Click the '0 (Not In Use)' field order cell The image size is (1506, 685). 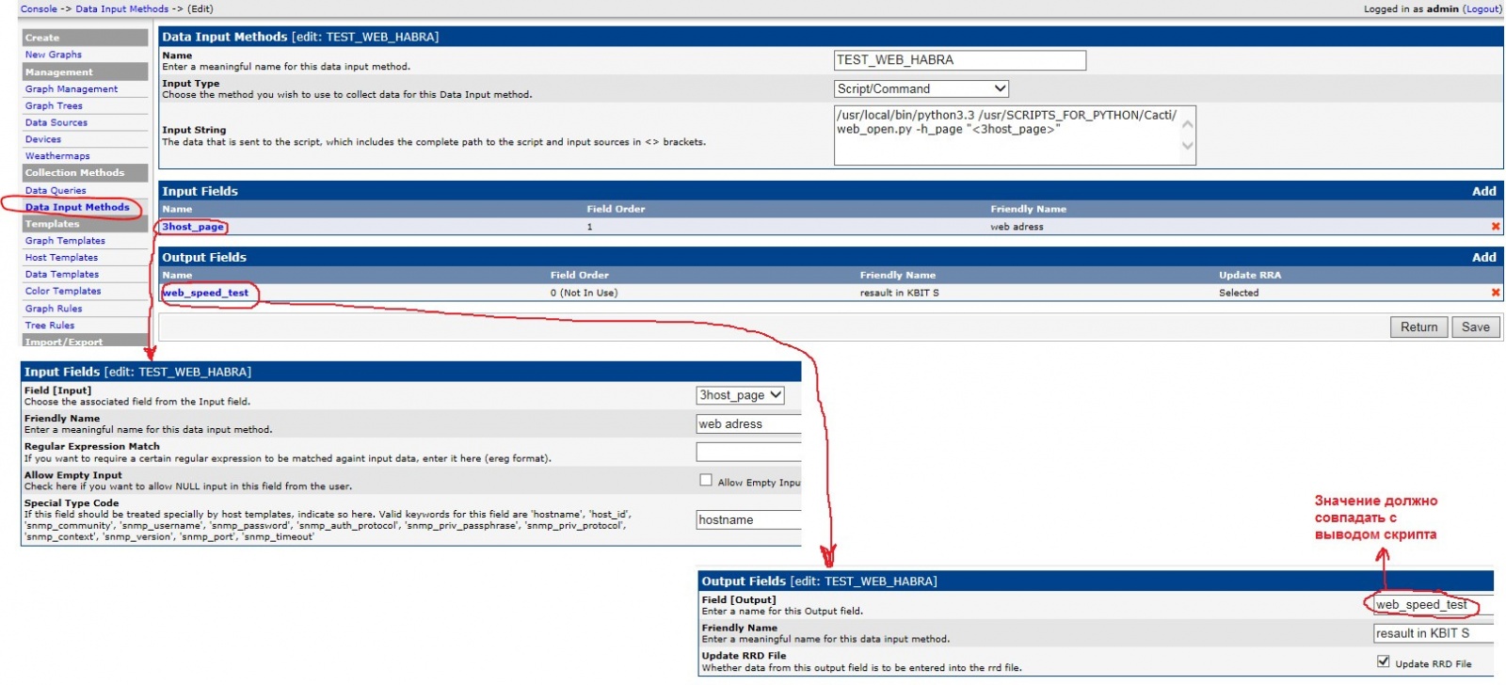(x=584, y=293)
